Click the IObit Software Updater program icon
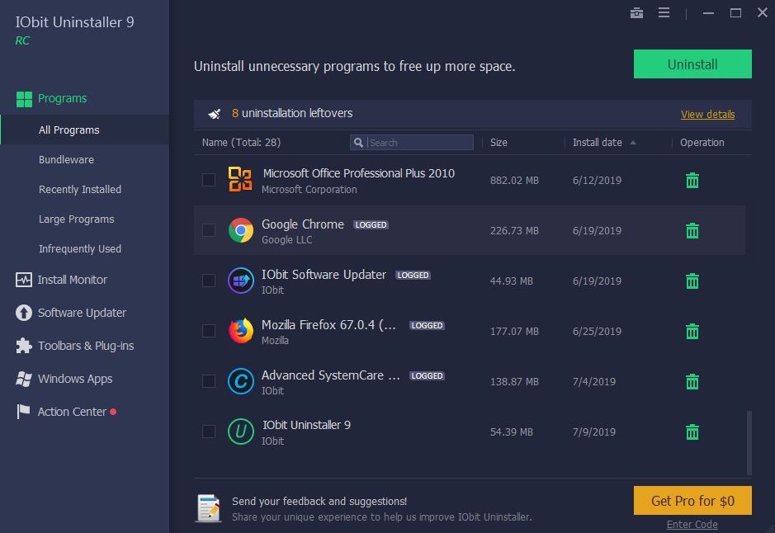Screen dimensions: 775x533 241,281
